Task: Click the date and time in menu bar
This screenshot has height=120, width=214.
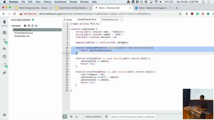Action: (187, 2)
